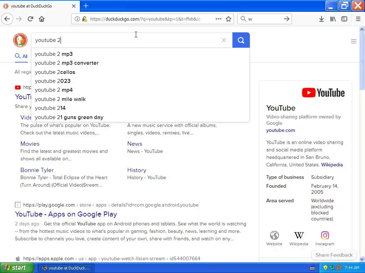This screenshot has width=365, height=273.
Task: Open the 'Bonnie Tyler' sitelink
Action: click(37, 170)
